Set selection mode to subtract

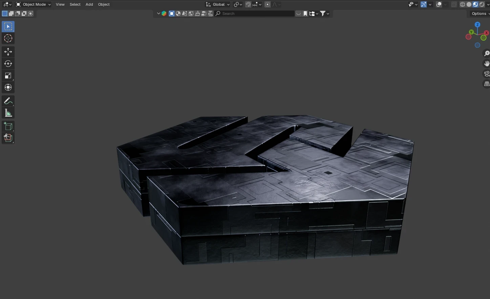(18, 14)
